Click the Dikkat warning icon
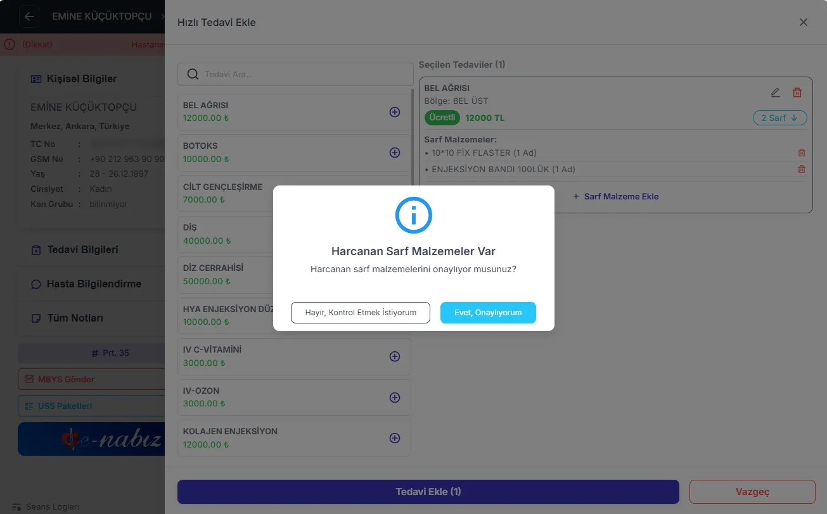 point(9,44)
